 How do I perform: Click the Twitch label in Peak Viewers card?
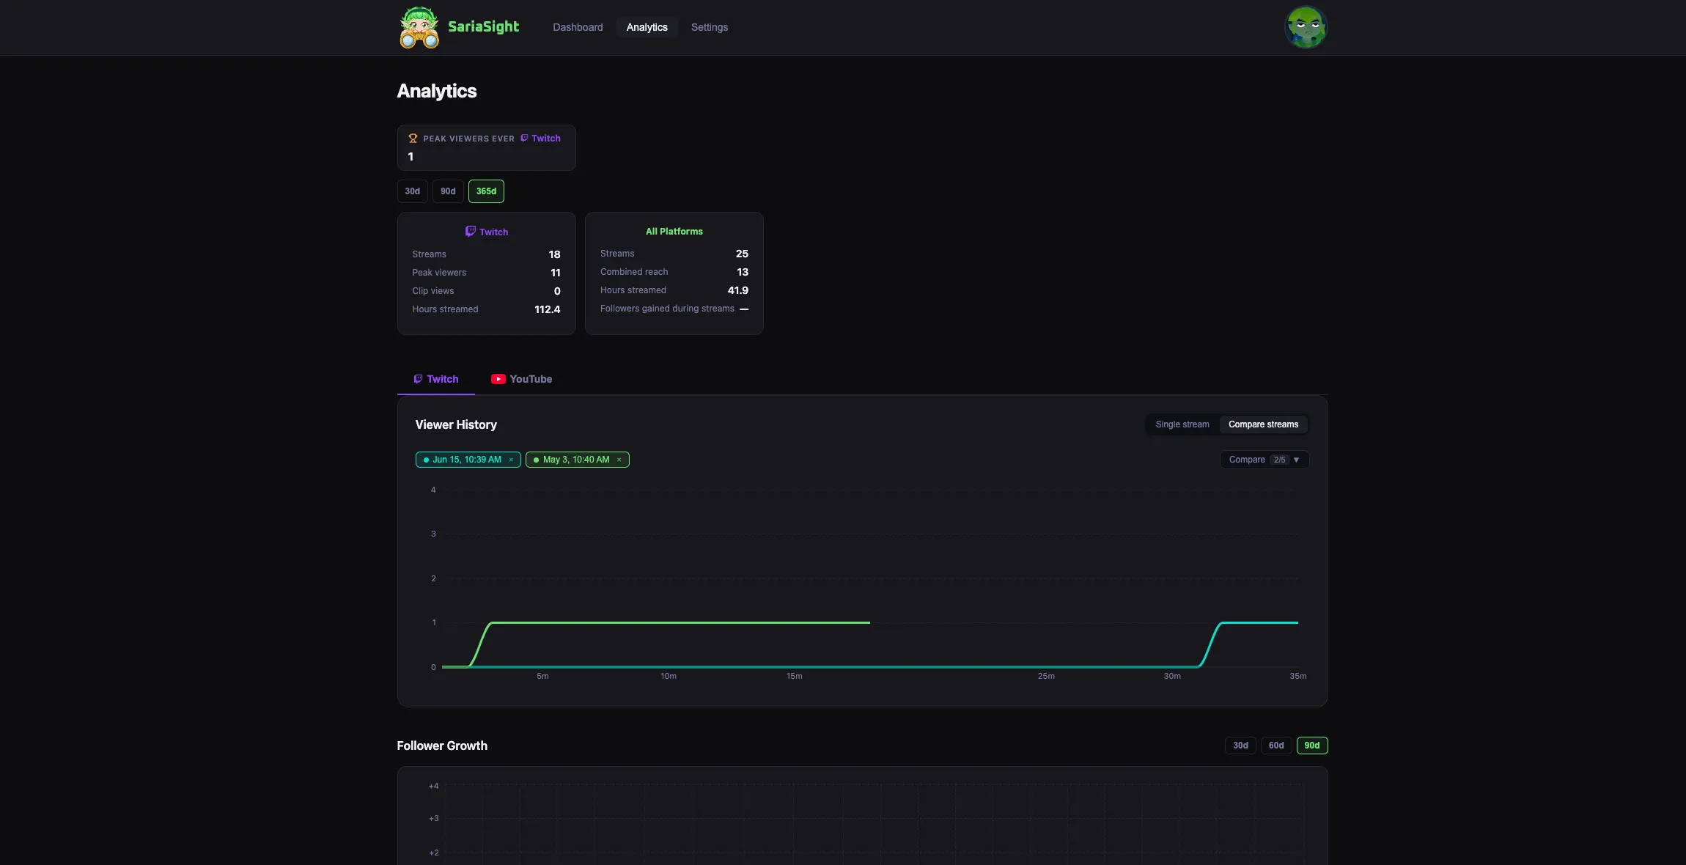(x=546, y=138)
